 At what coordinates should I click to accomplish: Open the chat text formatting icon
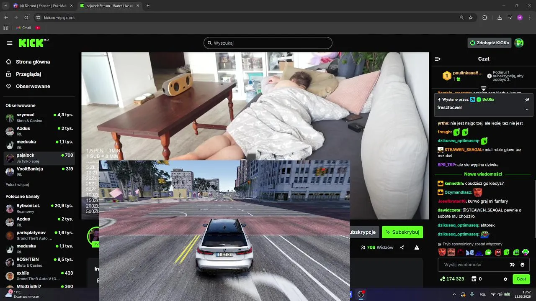512,265
